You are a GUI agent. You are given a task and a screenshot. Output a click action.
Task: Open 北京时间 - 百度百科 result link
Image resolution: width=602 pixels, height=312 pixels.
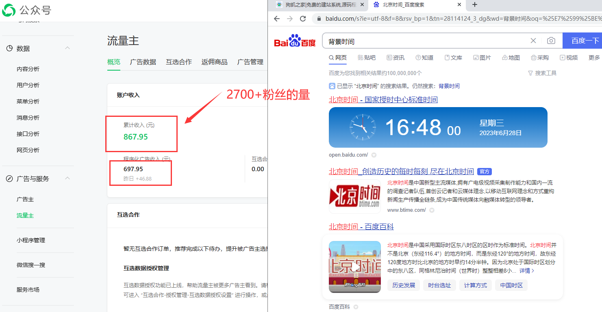tap(361, 226)
